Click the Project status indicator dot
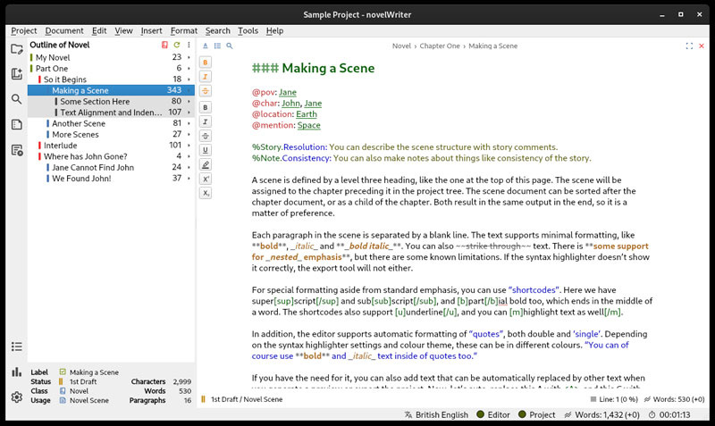715x426 pixels. (x=522, y=414)
